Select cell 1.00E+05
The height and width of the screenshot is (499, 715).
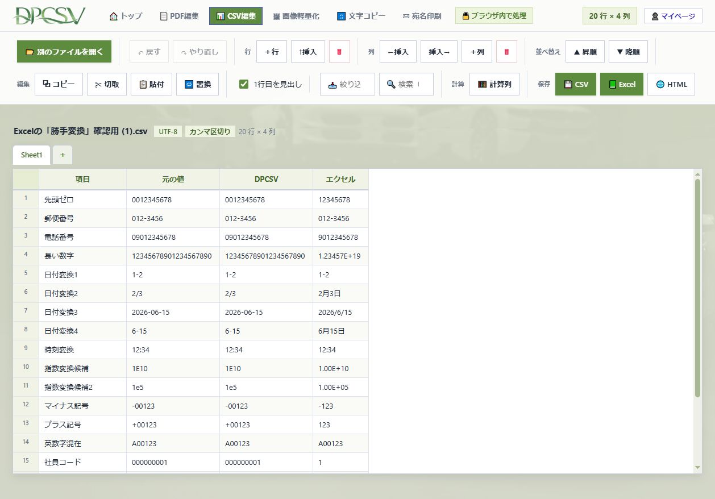[340, 387]
